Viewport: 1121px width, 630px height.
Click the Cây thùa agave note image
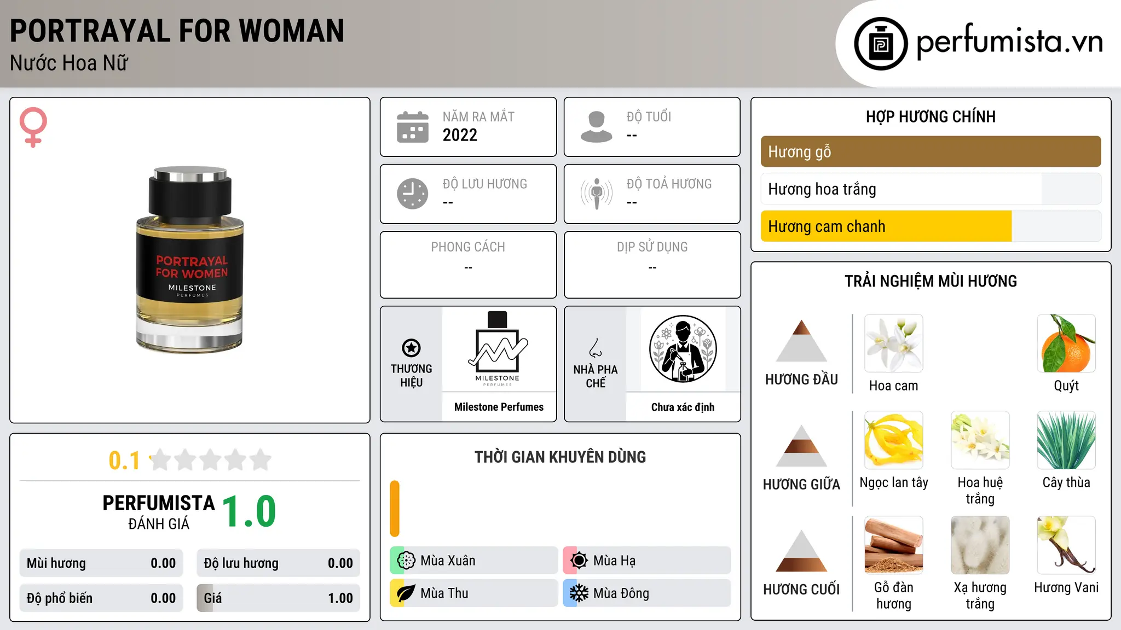[1066, 440]
